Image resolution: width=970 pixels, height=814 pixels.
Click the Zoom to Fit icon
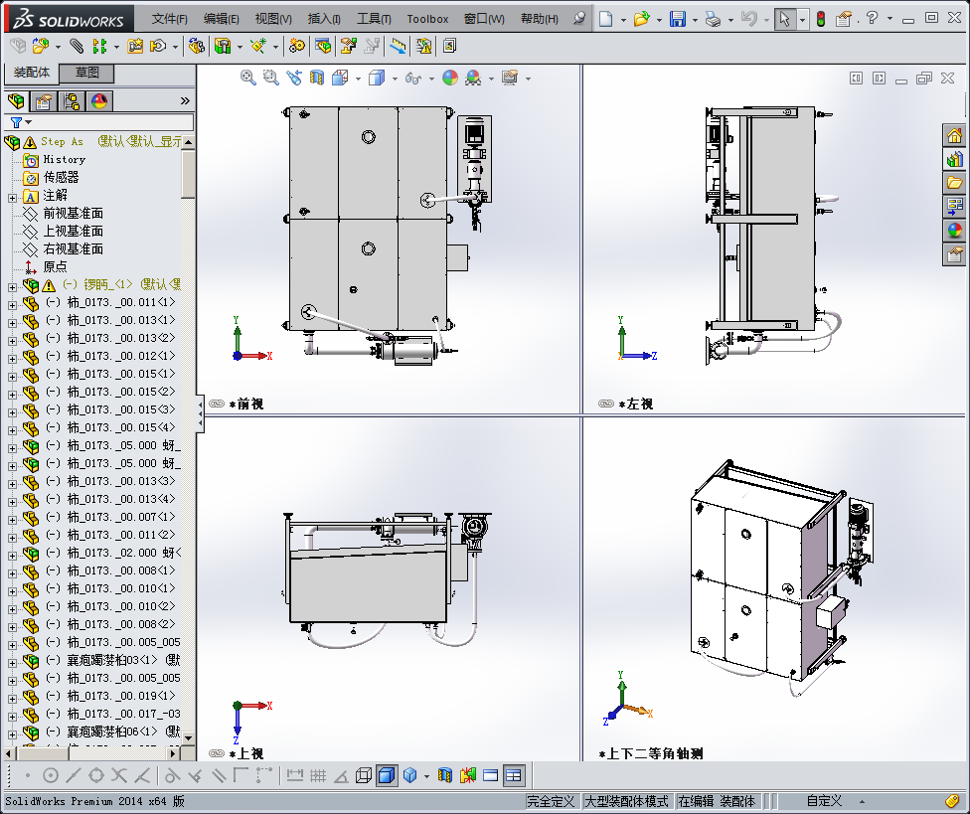[248, 78]
